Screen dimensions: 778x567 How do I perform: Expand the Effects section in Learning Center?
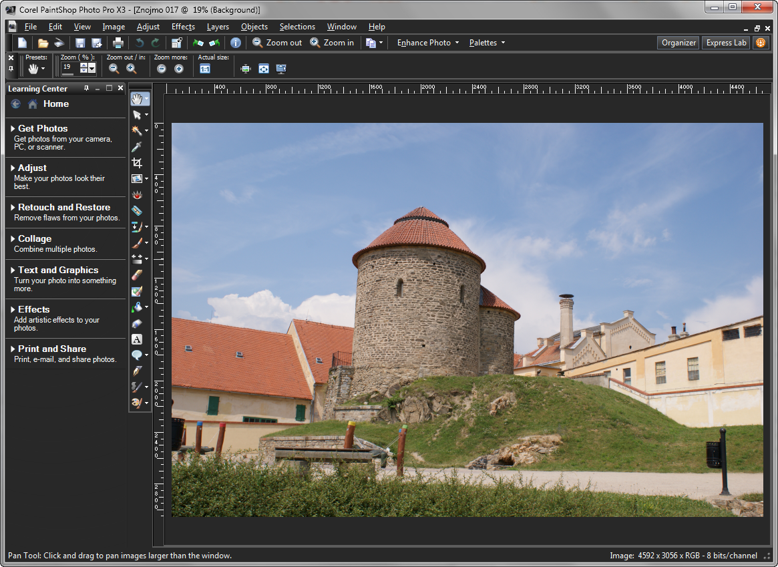[x=33, y=309]
